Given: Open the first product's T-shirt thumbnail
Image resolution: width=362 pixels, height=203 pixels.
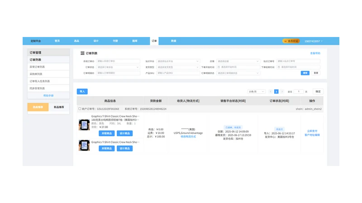Looking at the screenshot, I should pyautogui.click(x=84, y=125).
